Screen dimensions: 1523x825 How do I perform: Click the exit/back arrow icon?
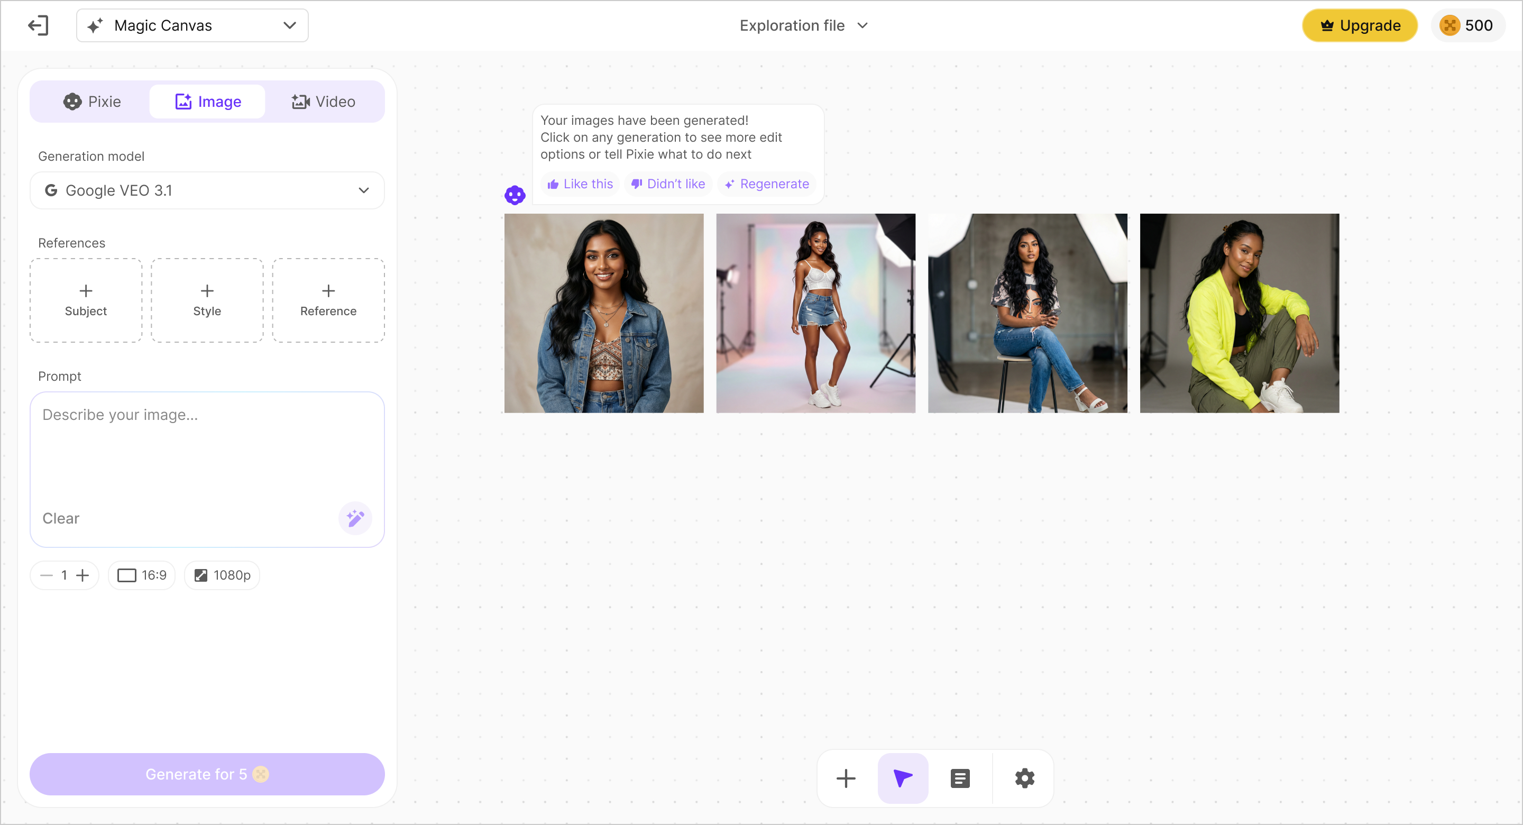point(39,25)
